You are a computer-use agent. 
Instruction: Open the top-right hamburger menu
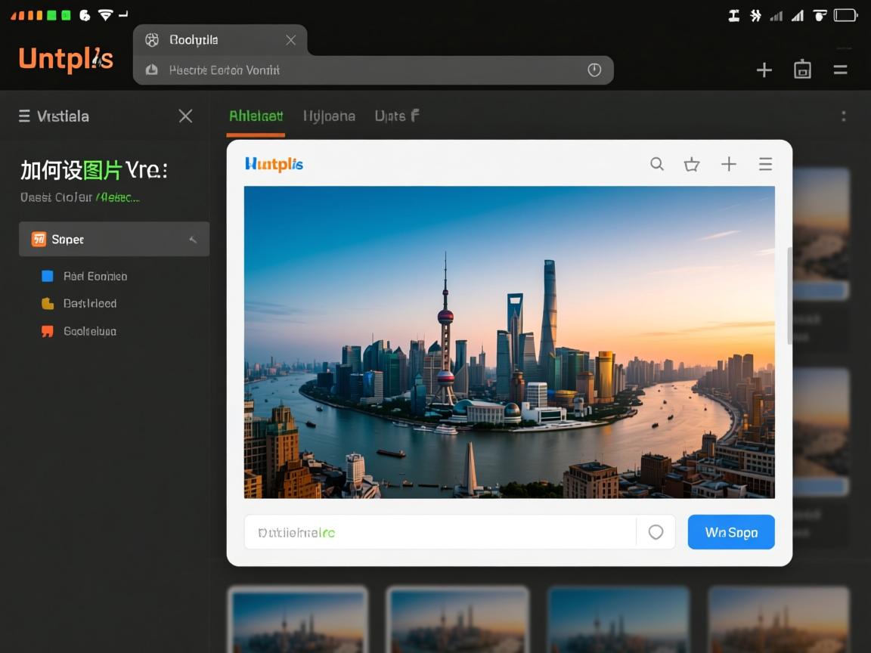(x=840, y=70)
